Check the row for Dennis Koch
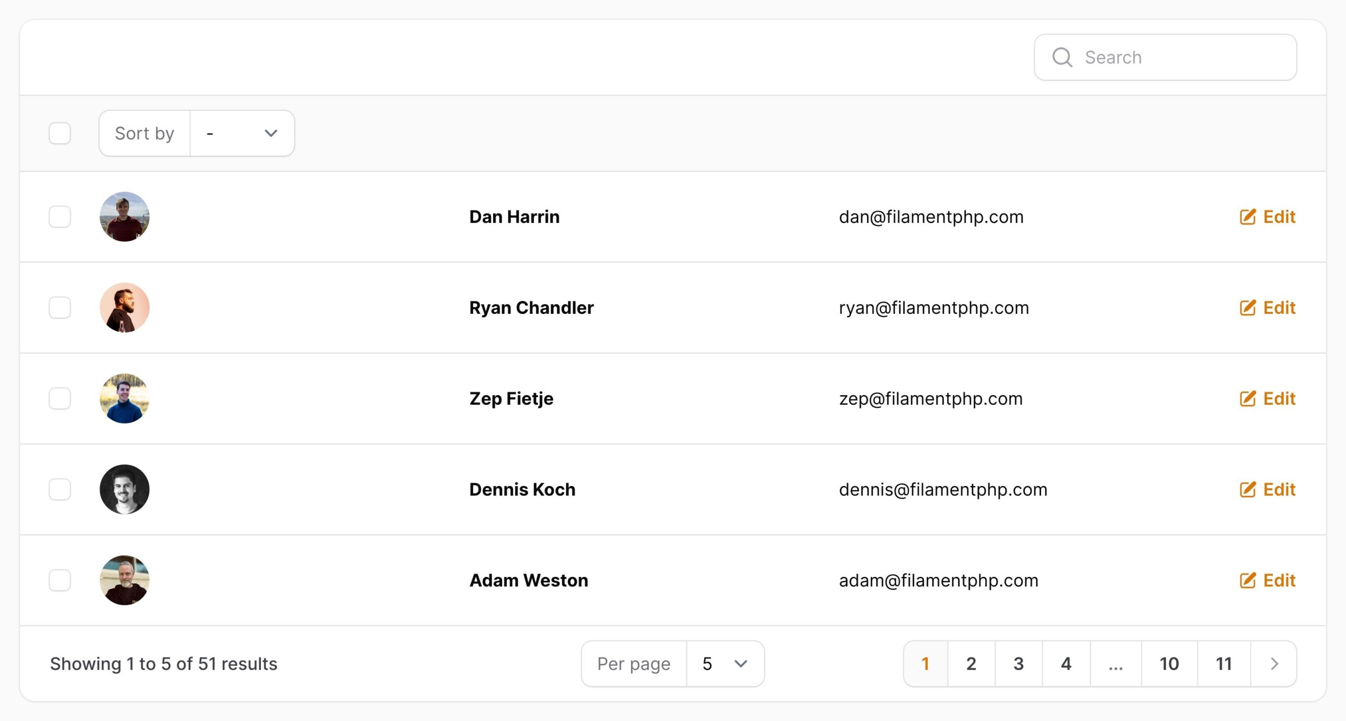Screen dimensions: 1346x721 point(60,490)
